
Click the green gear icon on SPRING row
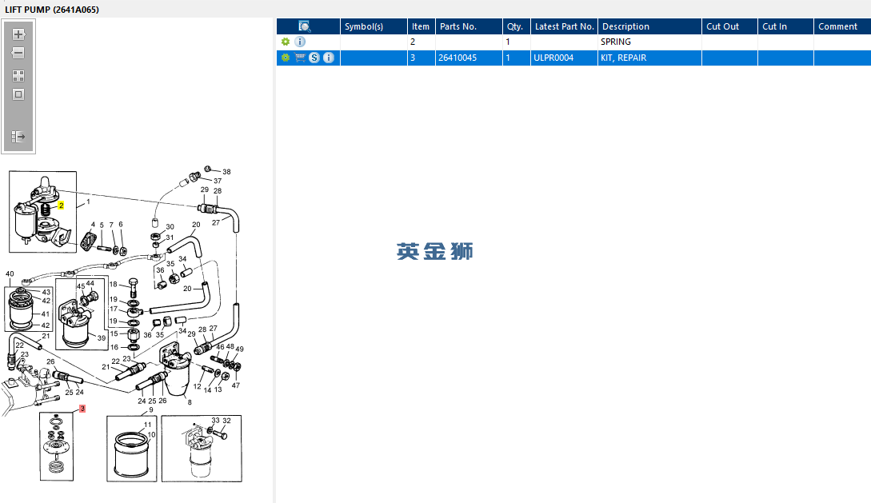click(x=286, y=42)
